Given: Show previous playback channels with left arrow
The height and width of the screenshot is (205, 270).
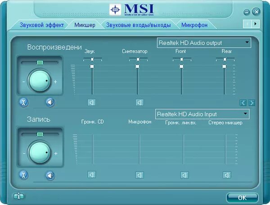Looking at the screenshot, I should pyautogui.click(x=243, y=103).
